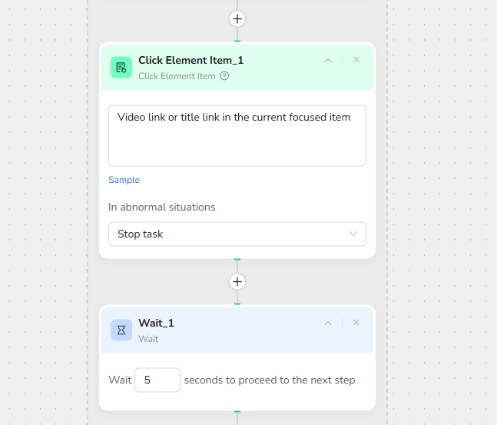Open the Sample link
This screenshot has height=425, width=497.
[124, 180]
